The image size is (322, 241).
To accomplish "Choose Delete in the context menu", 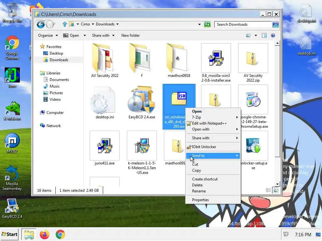I will pos(213,185).
